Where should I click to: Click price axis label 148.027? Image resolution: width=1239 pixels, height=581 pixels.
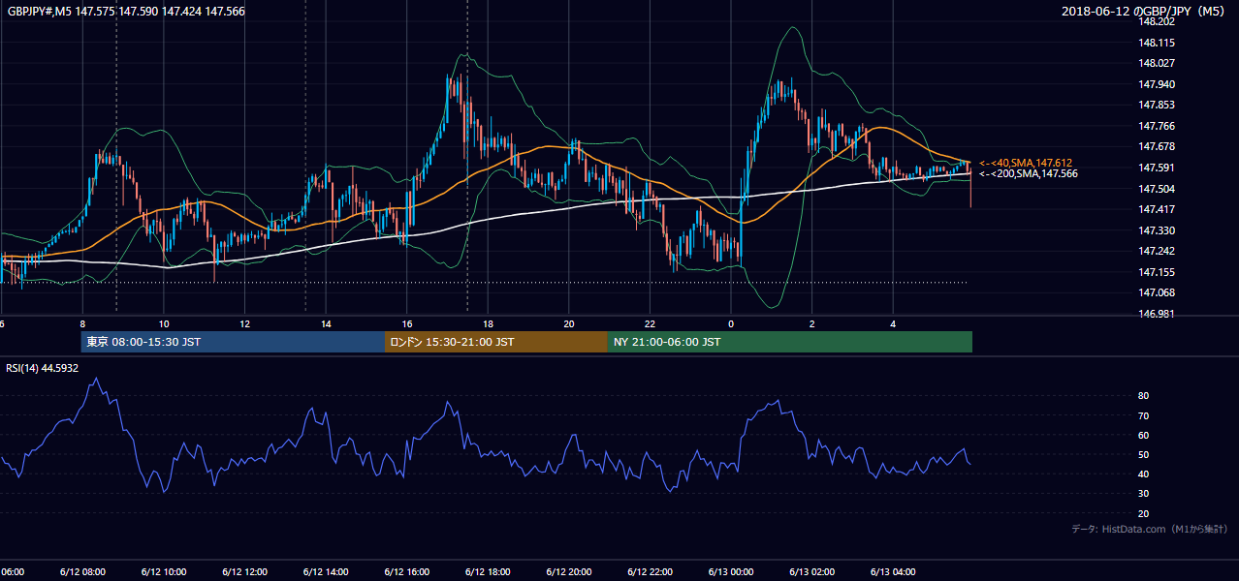1158,63
